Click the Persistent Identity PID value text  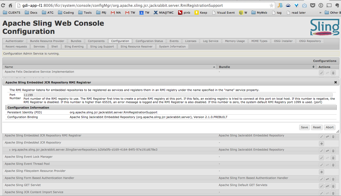coord(113,112)
